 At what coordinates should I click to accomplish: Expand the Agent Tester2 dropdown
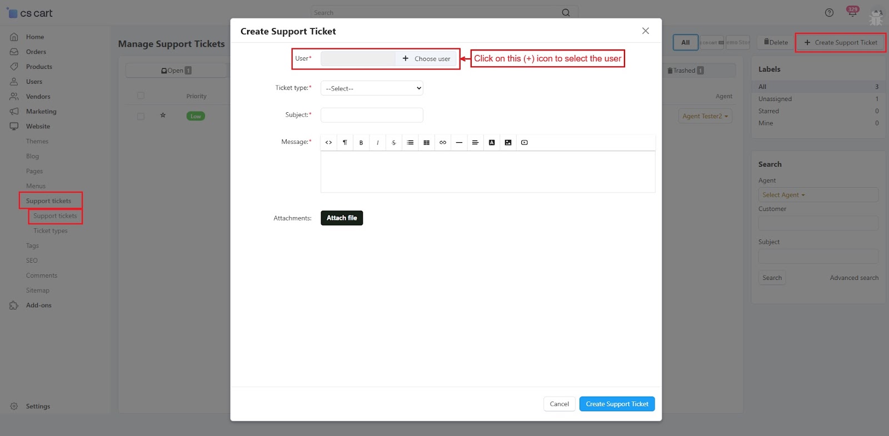point(705,116)
